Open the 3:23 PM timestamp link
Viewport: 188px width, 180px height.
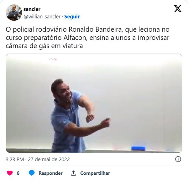[15, 159]
